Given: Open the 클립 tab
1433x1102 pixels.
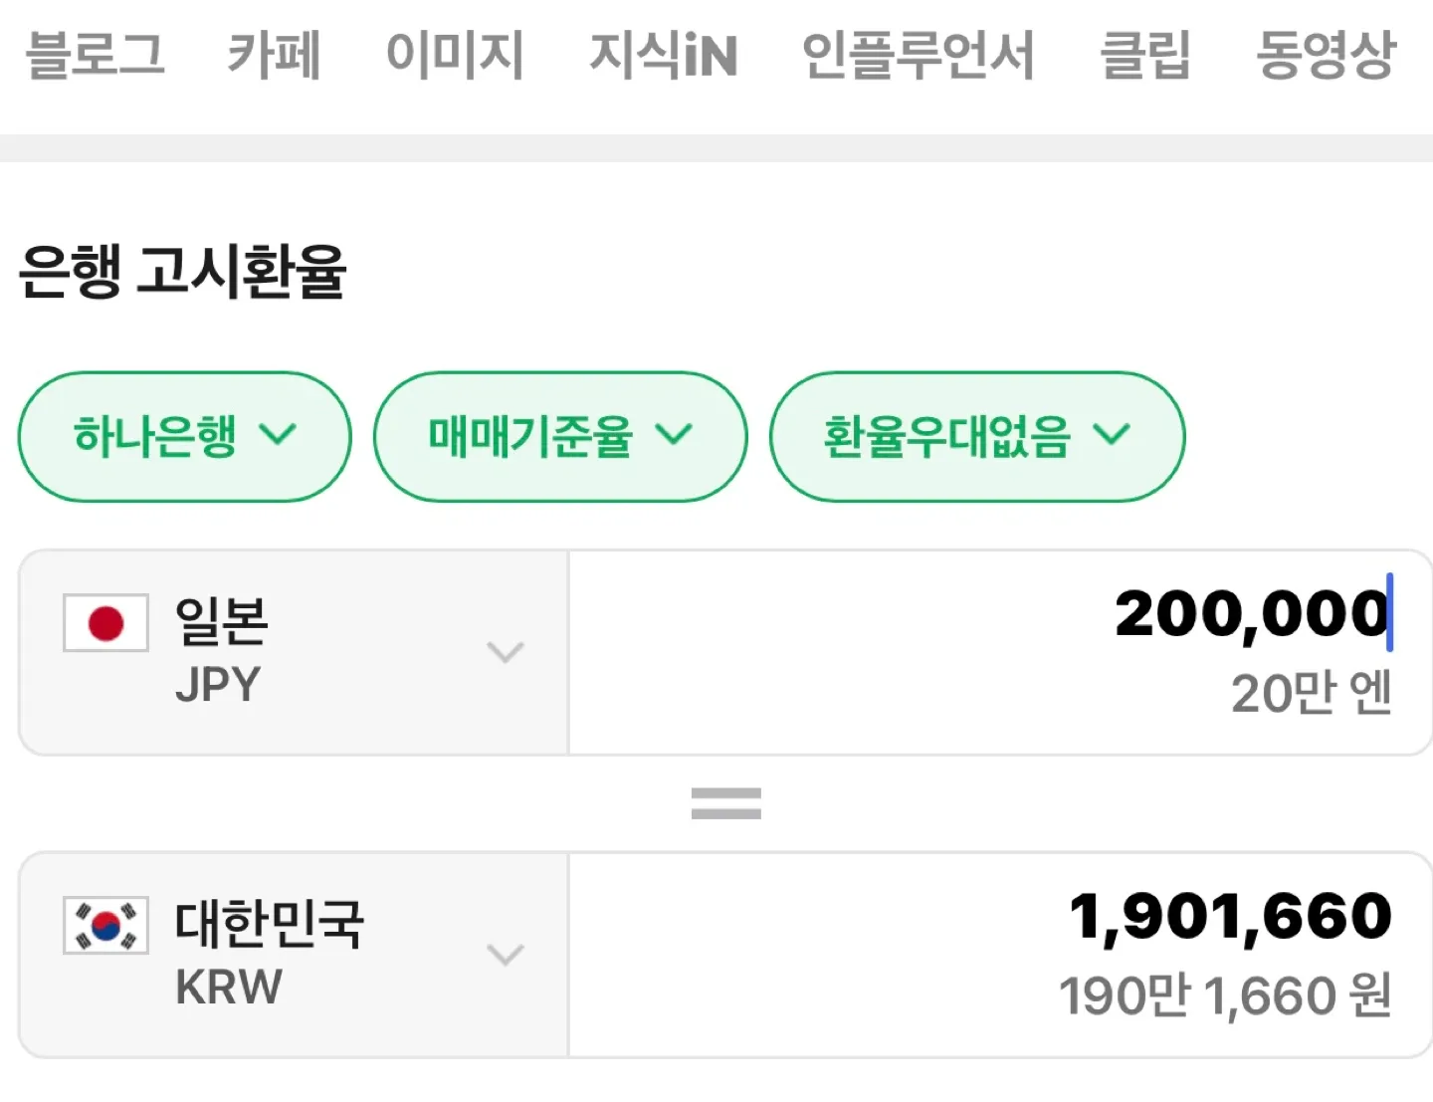Looking at the screenshot, I should click(x=1144, y=55).
